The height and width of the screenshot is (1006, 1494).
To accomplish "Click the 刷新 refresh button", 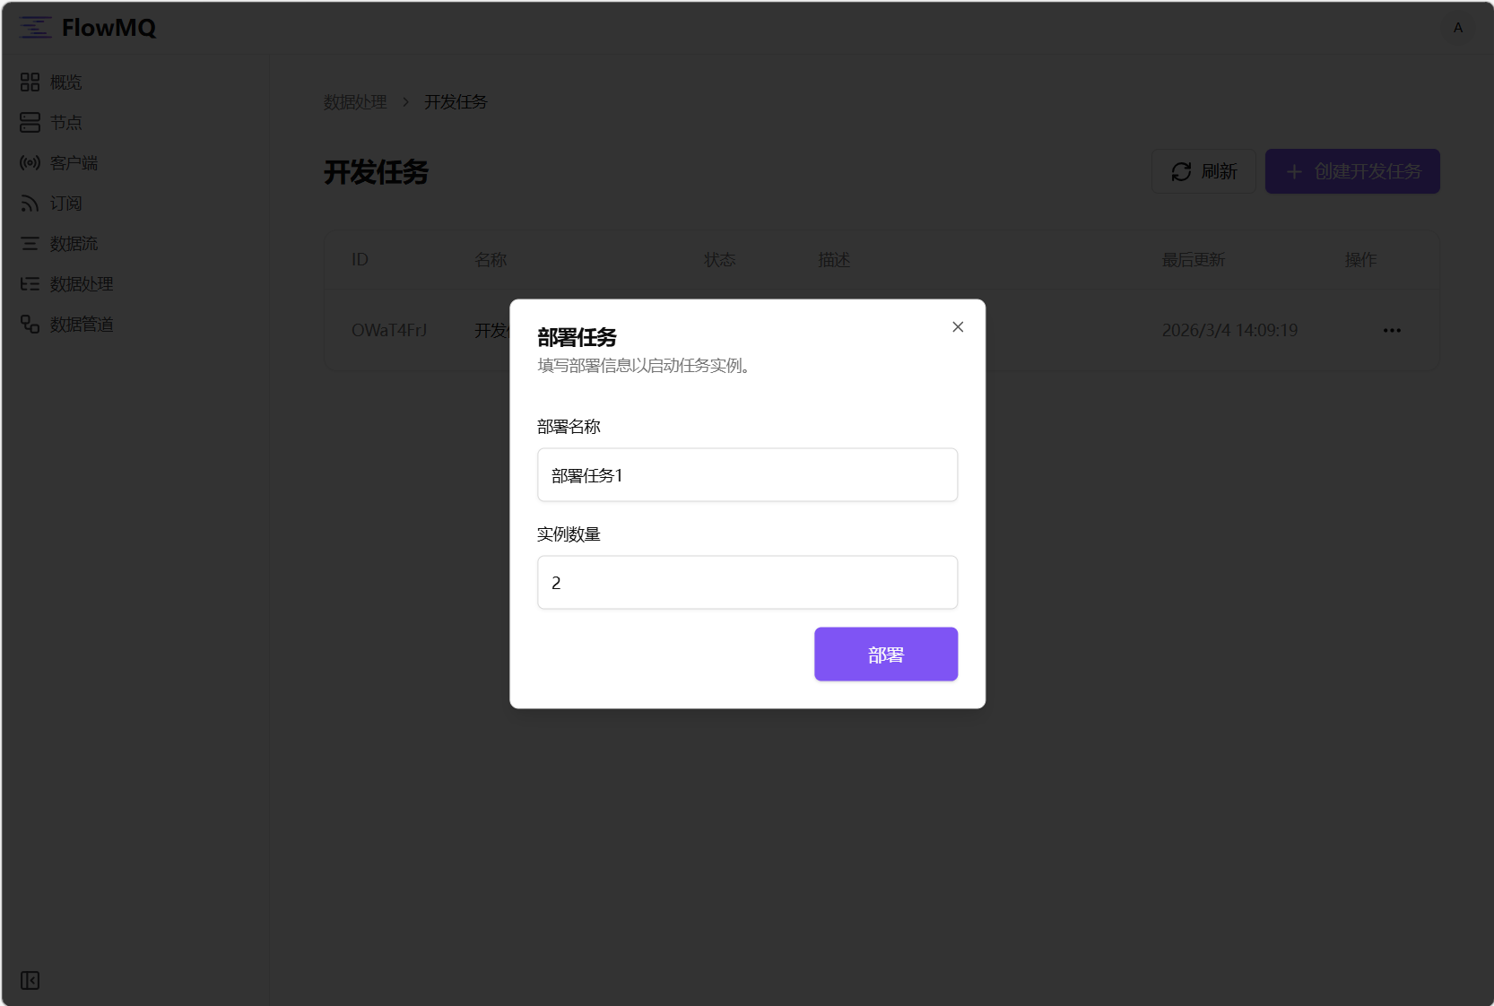I will [x=1203, y=171].
